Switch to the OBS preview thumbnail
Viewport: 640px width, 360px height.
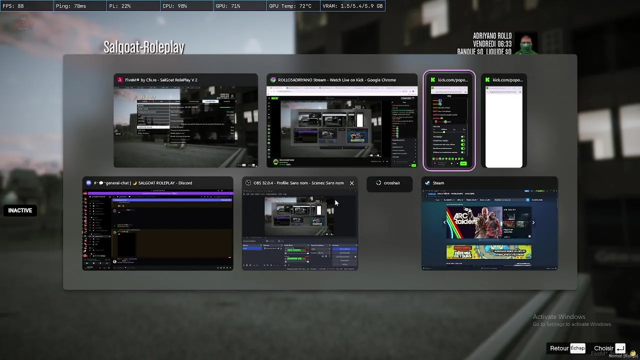[x=300, y=230]
